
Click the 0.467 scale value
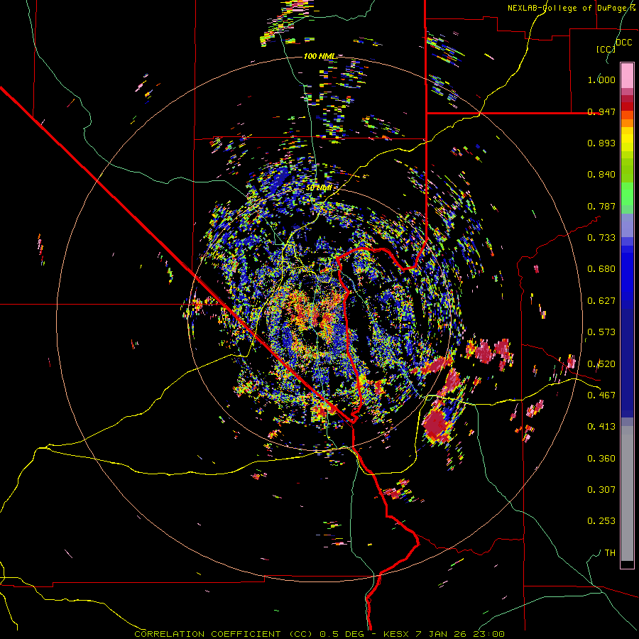(601, 395)
